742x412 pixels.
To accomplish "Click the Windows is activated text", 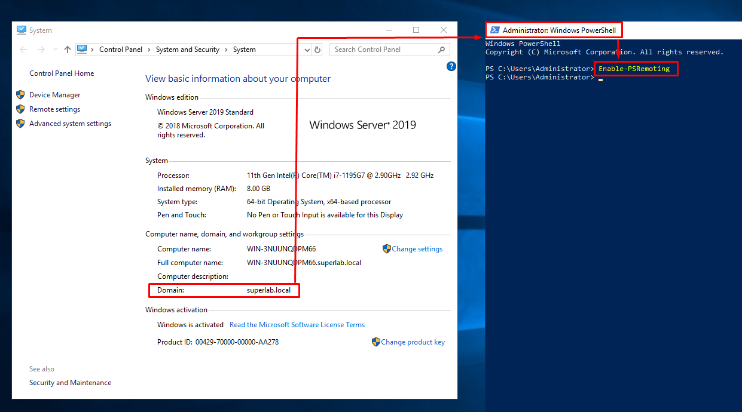I will tap(189, 325).
